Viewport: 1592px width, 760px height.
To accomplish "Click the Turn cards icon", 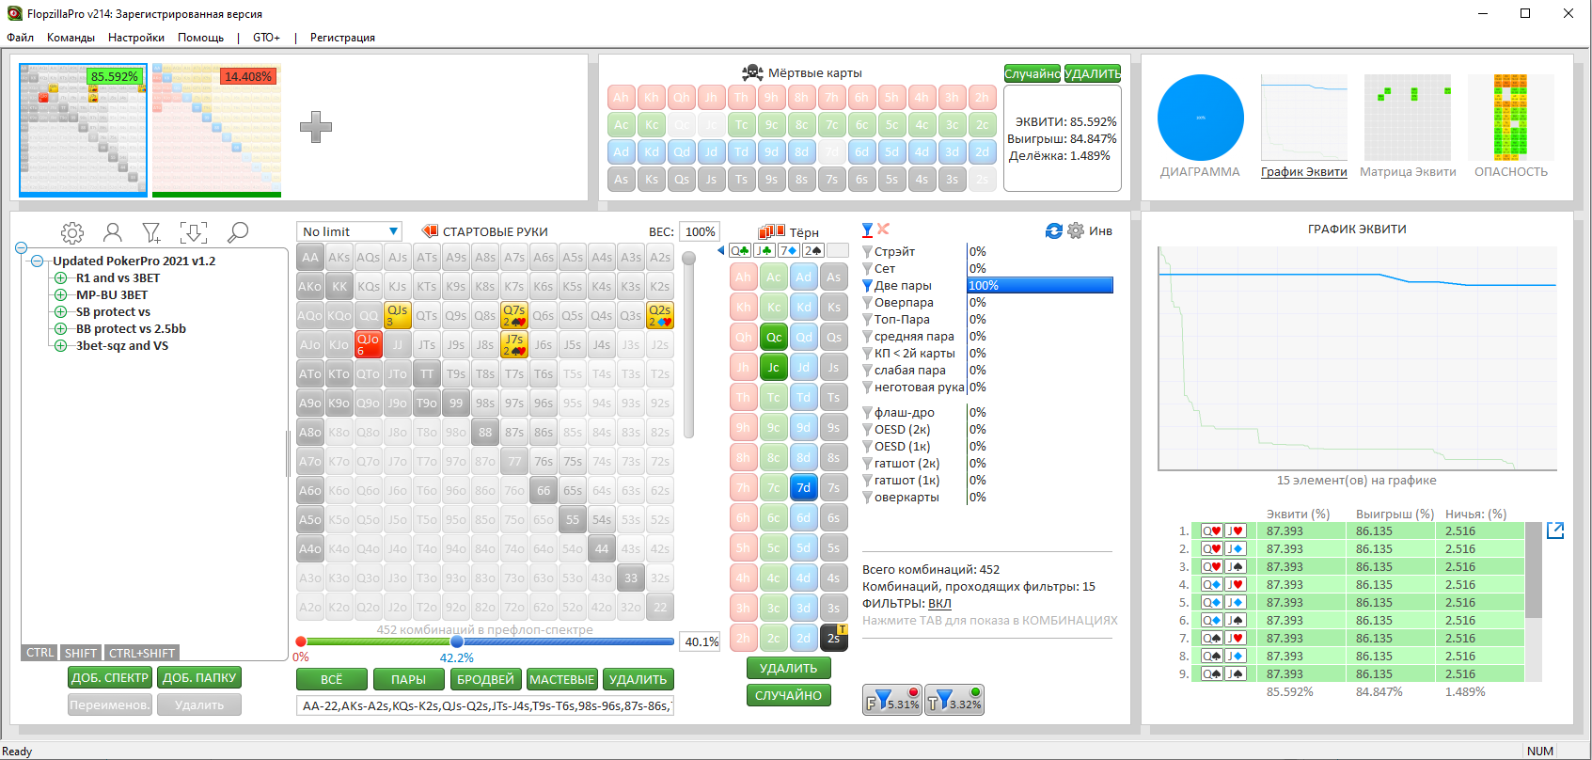I will point(772,231).
